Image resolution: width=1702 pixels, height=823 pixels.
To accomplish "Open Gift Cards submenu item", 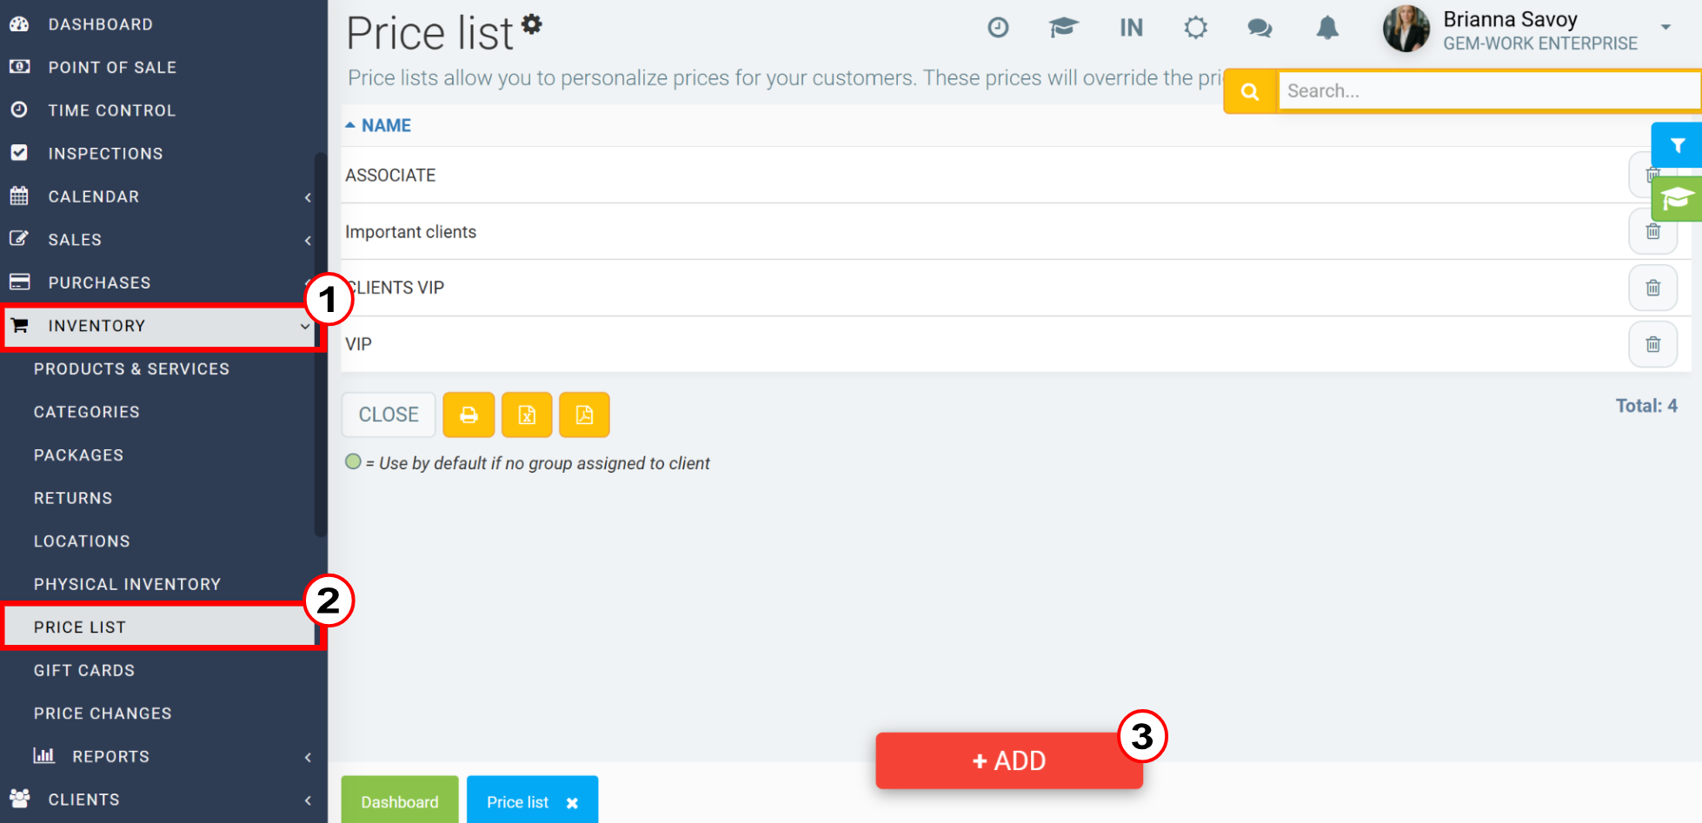I will [x=84, y=671].
